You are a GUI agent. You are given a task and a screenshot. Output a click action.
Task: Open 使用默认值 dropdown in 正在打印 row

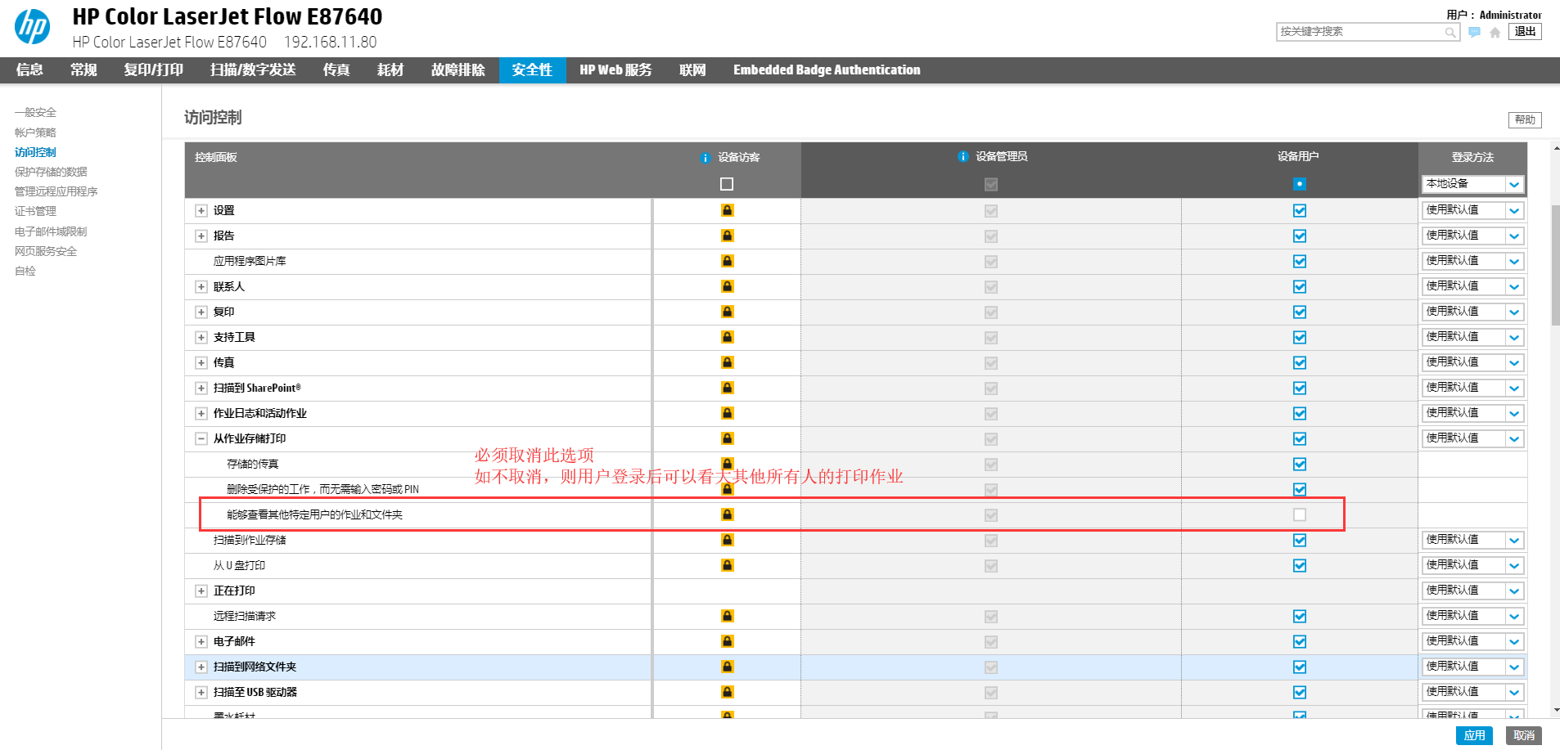[x=1472, y=591]
